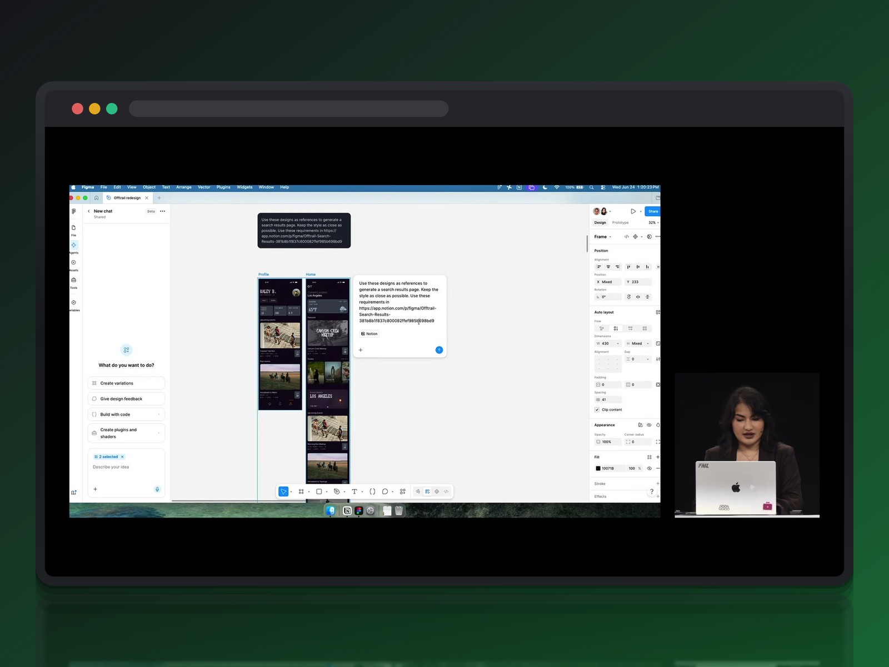Image resolution: width=889 pixels, height=667 pixels.
Task: Go back from New chat
Action: pyautogui.click(x=89, y=211)
